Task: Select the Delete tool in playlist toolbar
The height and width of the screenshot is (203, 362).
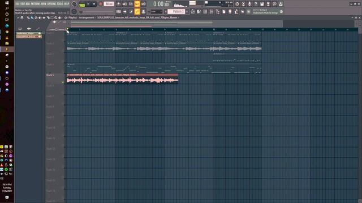Action: pyautogui.click(x=36, y=17)
